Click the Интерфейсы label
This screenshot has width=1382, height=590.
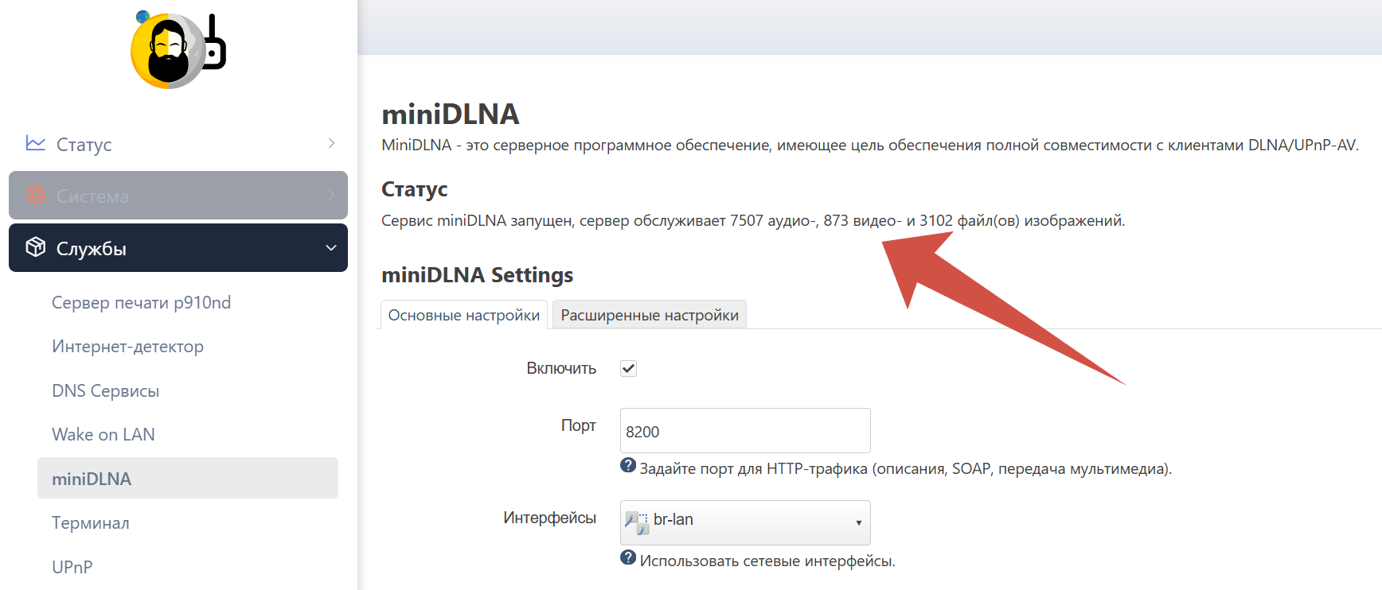coord(550,518)
